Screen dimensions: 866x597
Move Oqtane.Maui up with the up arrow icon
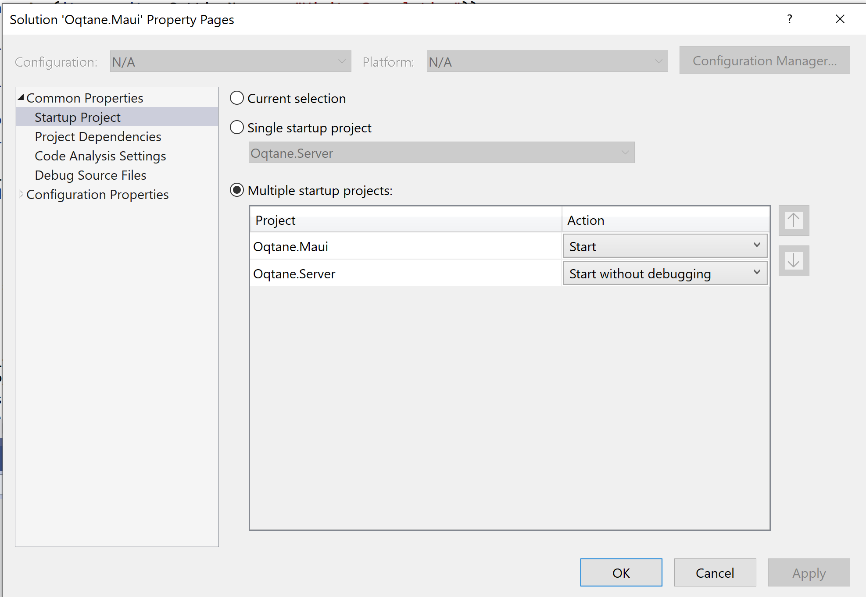pyautogui.click(x=793, y=220)
